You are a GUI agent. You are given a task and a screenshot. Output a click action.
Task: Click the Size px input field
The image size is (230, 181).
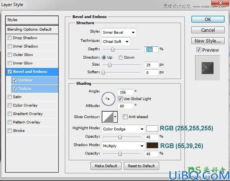151,65
